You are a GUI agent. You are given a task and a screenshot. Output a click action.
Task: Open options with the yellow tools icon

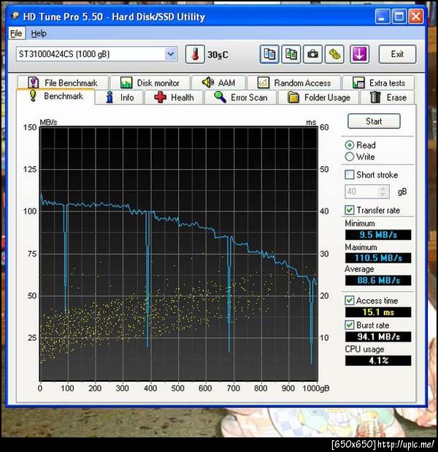tap(334, 54)
